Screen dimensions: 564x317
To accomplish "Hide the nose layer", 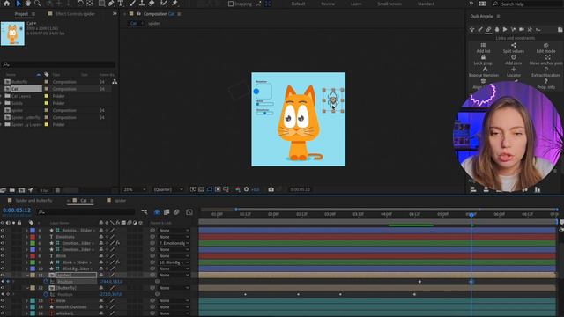I will click(x=3, y=300).
